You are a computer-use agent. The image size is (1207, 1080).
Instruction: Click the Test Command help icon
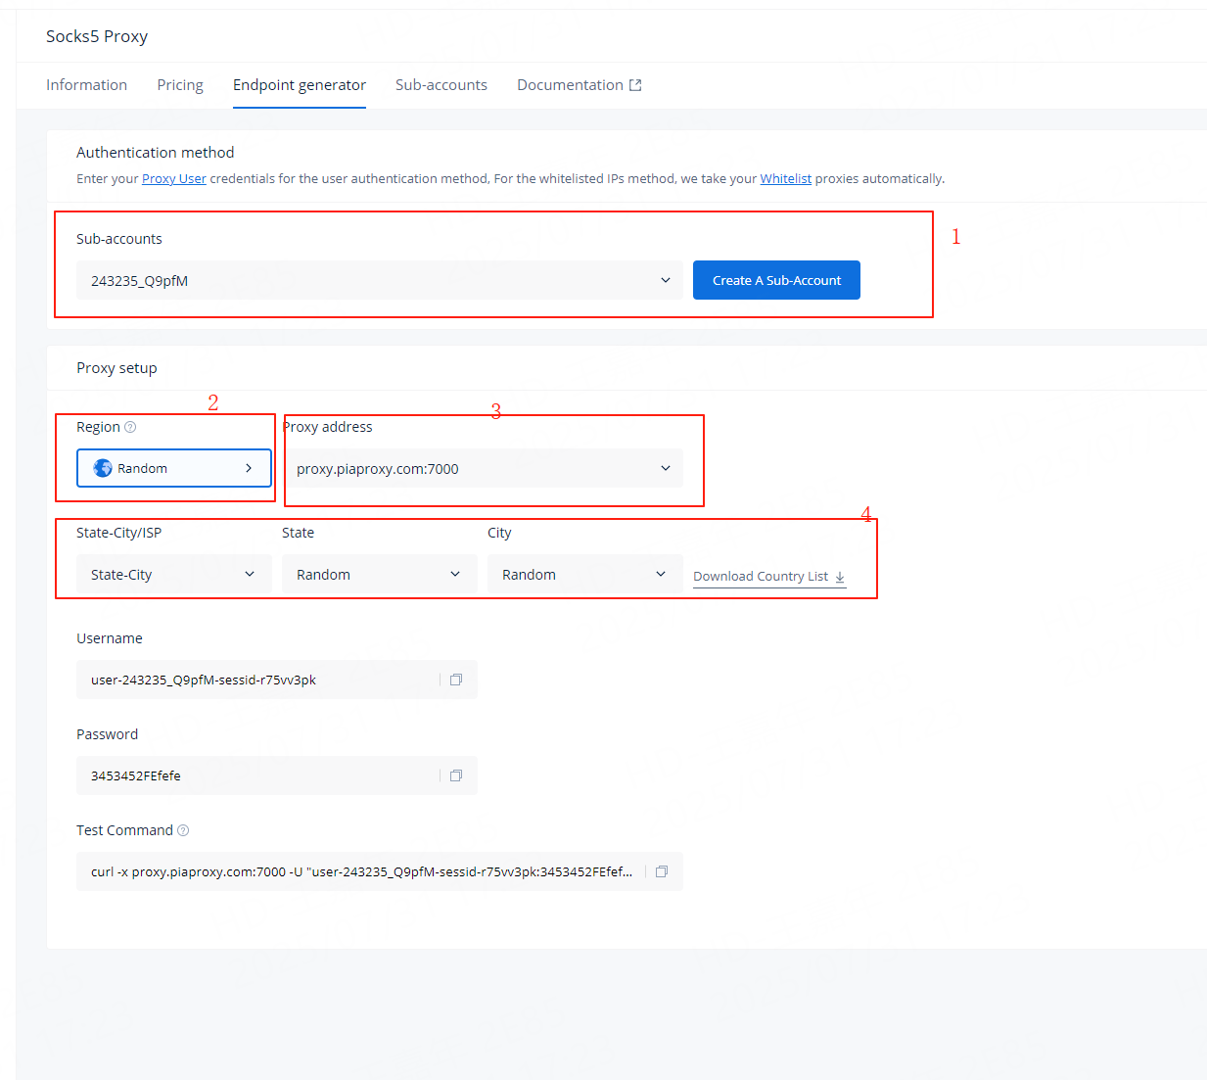click(183, 830)
